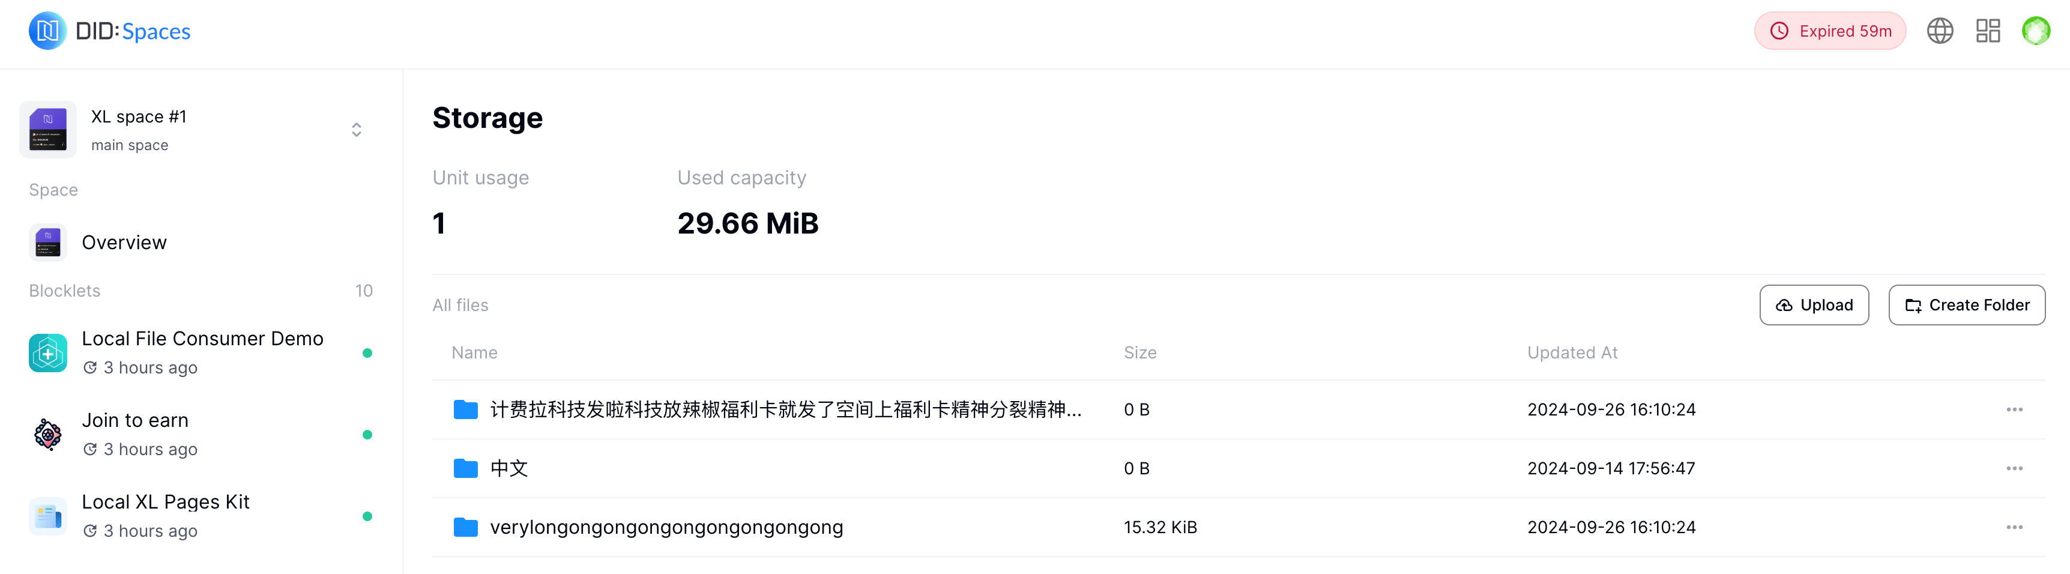Open more options for first Chinese-named folder

(2014, 410)
